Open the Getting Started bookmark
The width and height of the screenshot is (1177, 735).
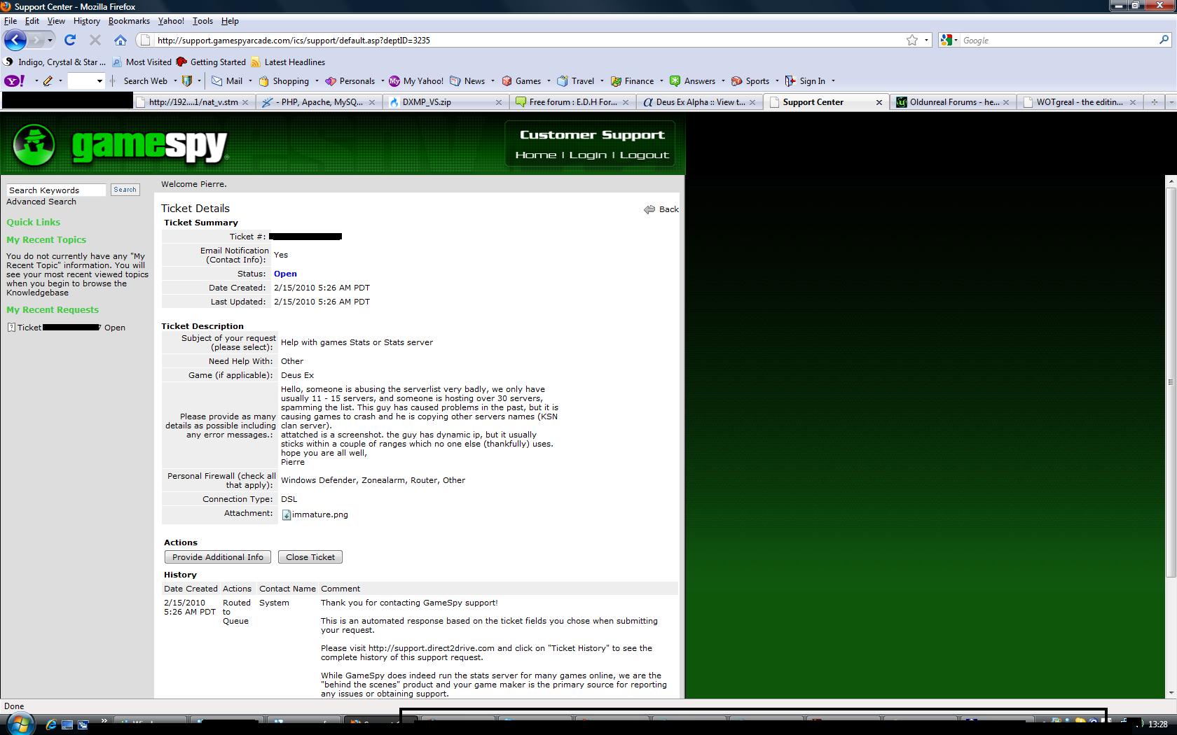(x=211, y=62)
